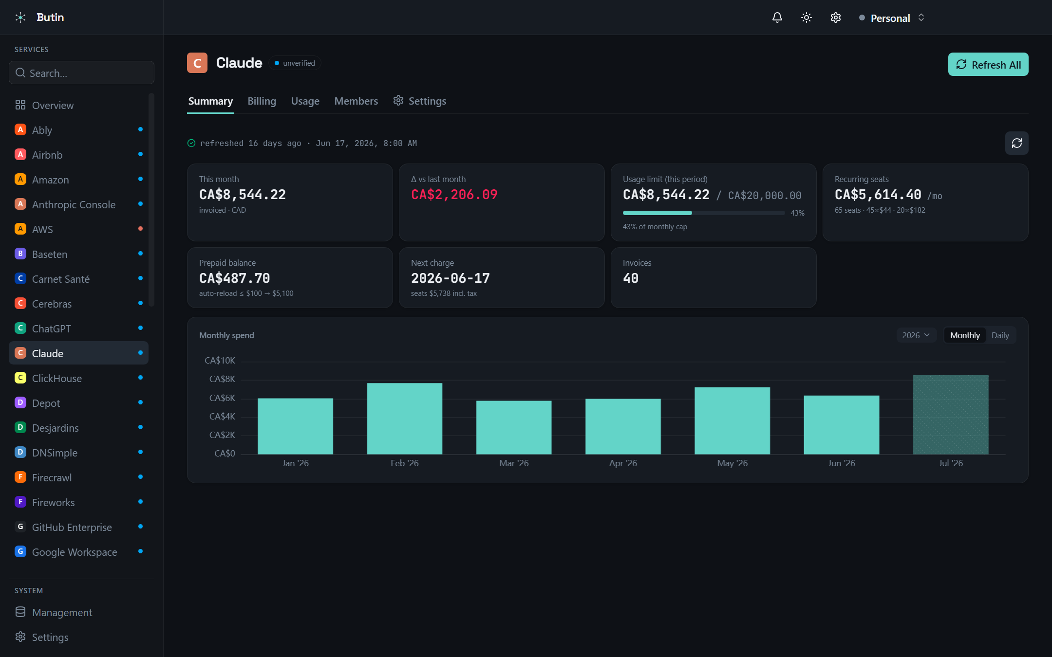Click the Google Workspace icon
The height and width of the screenshot is (657, 1052).
coord(20,551)
